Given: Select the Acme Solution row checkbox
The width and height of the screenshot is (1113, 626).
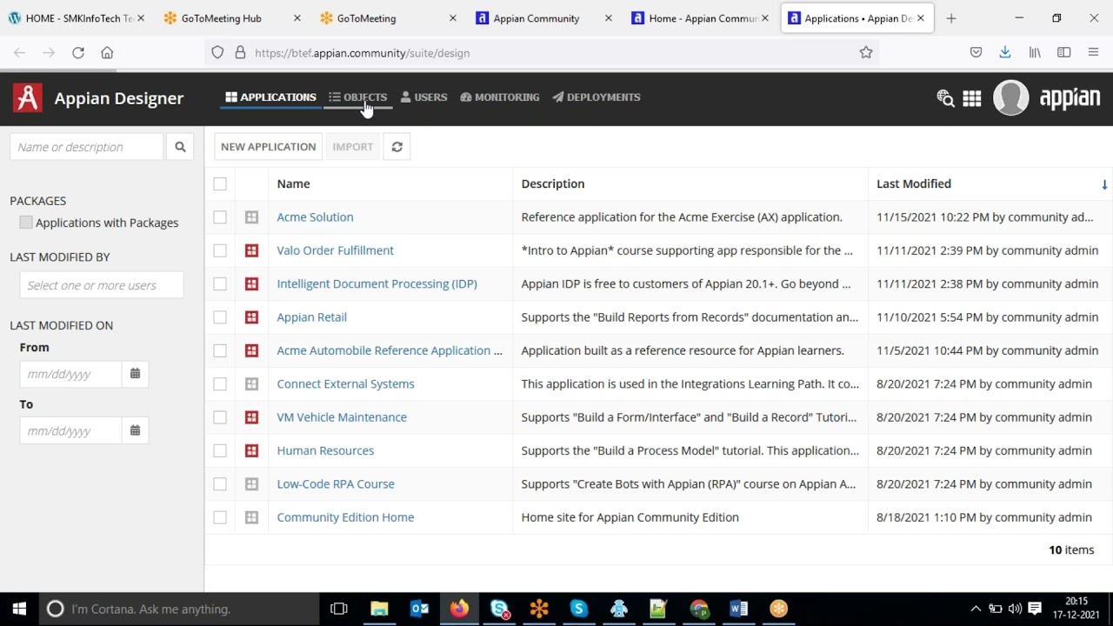Looking at the screenshot, I should 220,217.
